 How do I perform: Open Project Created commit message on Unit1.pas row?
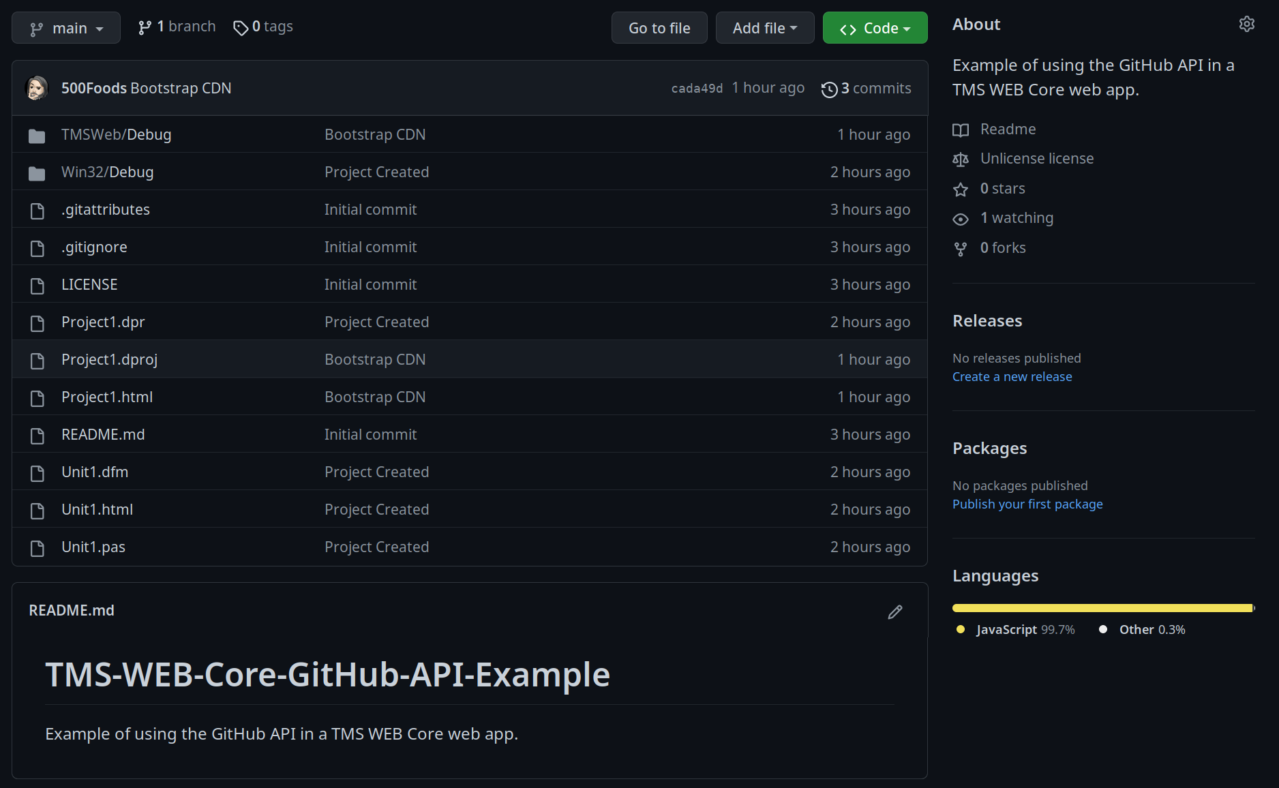(x=376, y=547)
